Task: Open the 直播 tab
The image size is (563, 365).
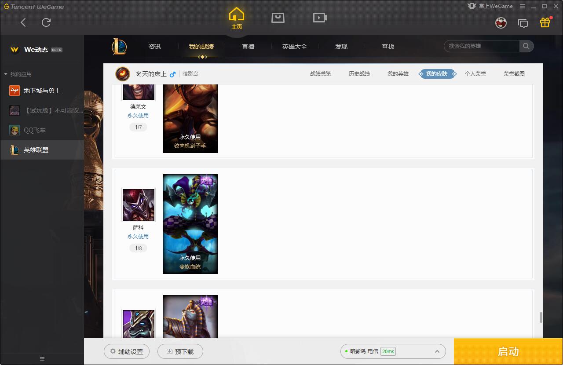Action: point(248,47)
